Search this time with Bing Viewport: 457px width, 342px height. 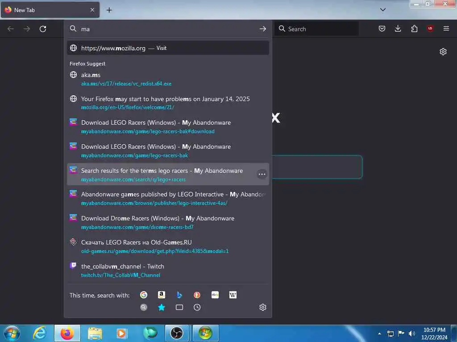click(179, 295)
